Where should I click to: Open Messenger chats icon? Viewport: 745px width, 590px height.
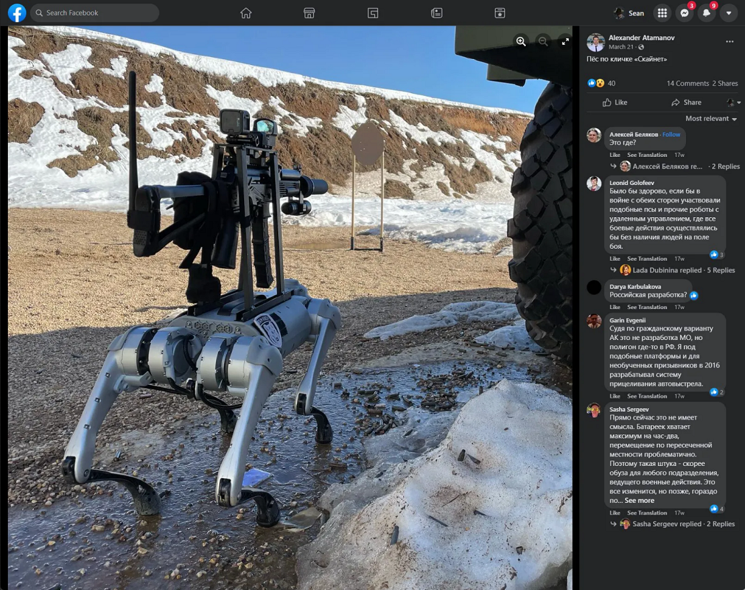coord(684,13)
